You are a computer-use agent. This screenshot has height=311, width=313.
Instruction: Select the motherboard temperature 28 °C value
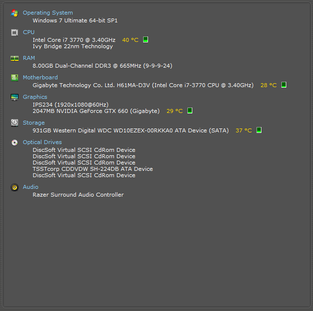click(269, 85)
